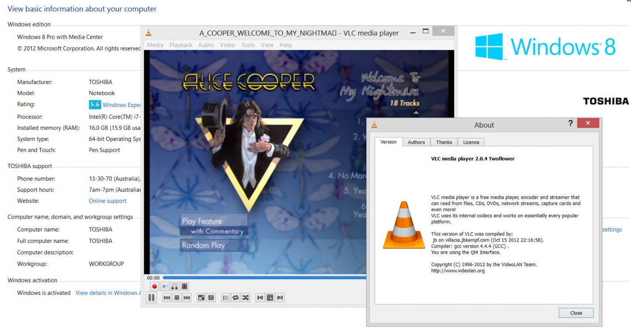Screen dimensions: 631x330
Task: Click the Model value Notebook
Action: [102, 93]
